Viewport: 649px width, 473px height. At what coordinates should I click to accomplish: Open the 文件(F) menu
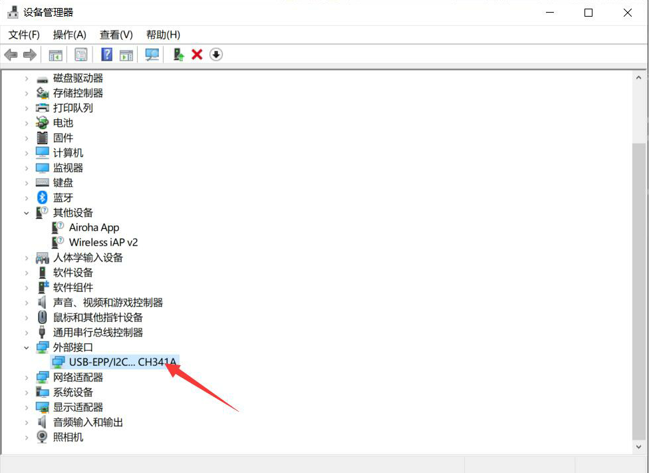click(24, 35)
